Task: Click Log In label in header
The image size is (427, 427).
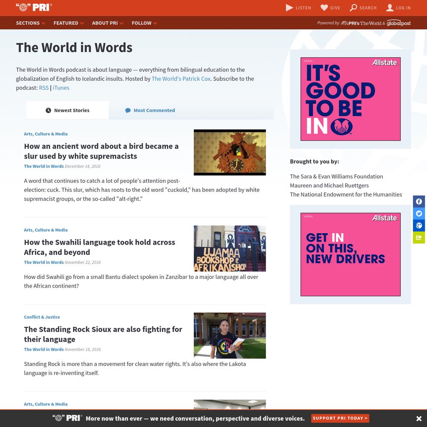Action: coord(404,8)
